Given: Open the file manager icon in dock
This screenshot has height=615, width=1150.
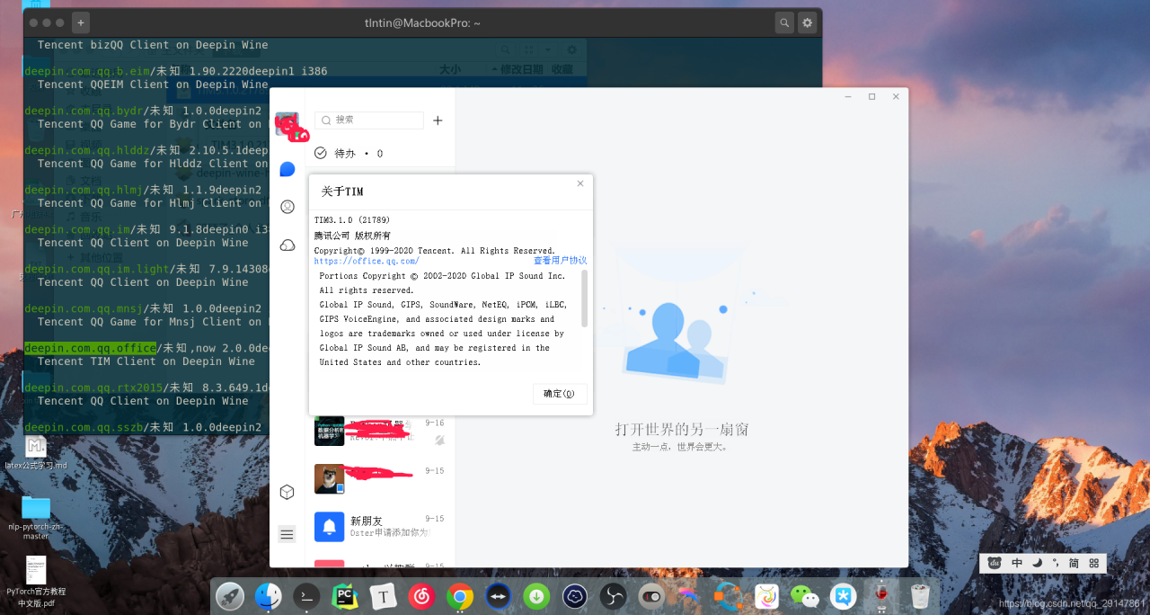Looking at the screenshot, I should tap(268, 595).
